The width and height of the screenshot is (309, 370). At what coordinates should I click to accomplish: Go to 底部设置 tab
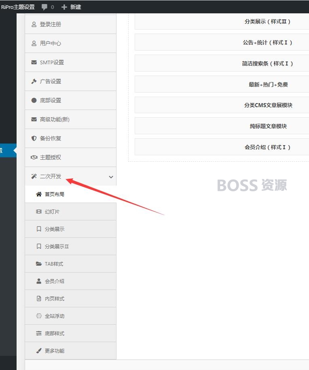71,100
